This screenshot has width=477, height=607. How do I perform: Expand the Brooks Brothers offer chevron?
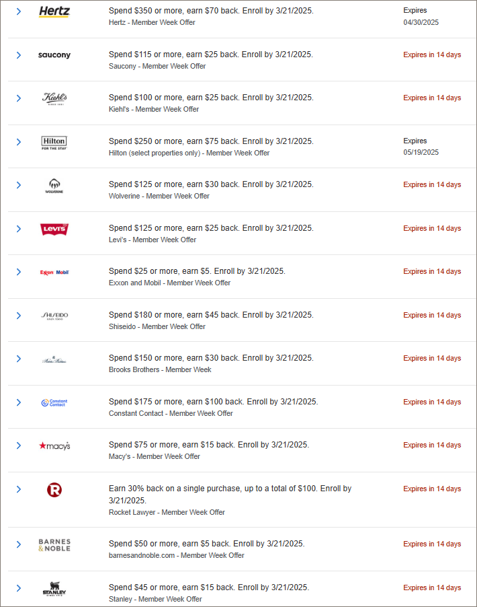click(x=19, y=359)
